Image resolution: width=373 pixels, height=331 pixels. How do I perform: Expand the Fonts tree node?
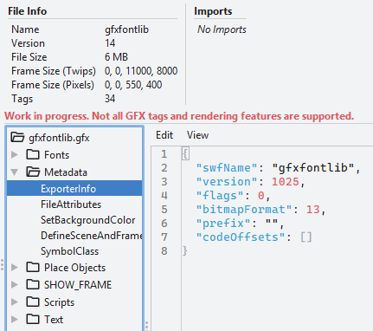point(15,155)
